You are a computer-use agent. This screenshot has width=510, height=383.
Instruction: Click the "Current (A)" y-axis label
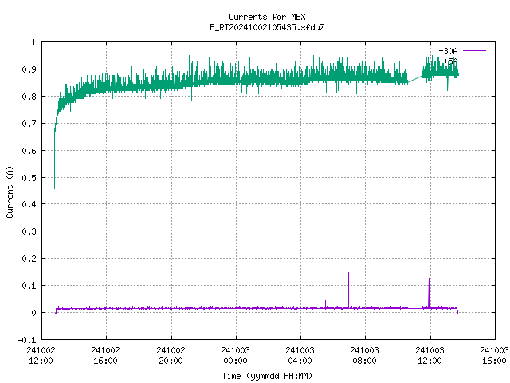(10, 192)
